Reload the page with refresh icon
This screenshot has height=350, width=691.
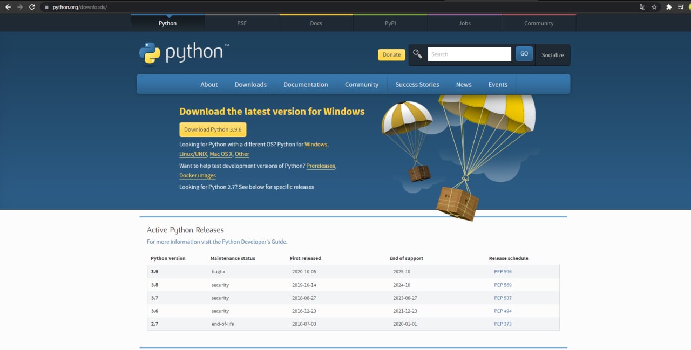(32, 7)
